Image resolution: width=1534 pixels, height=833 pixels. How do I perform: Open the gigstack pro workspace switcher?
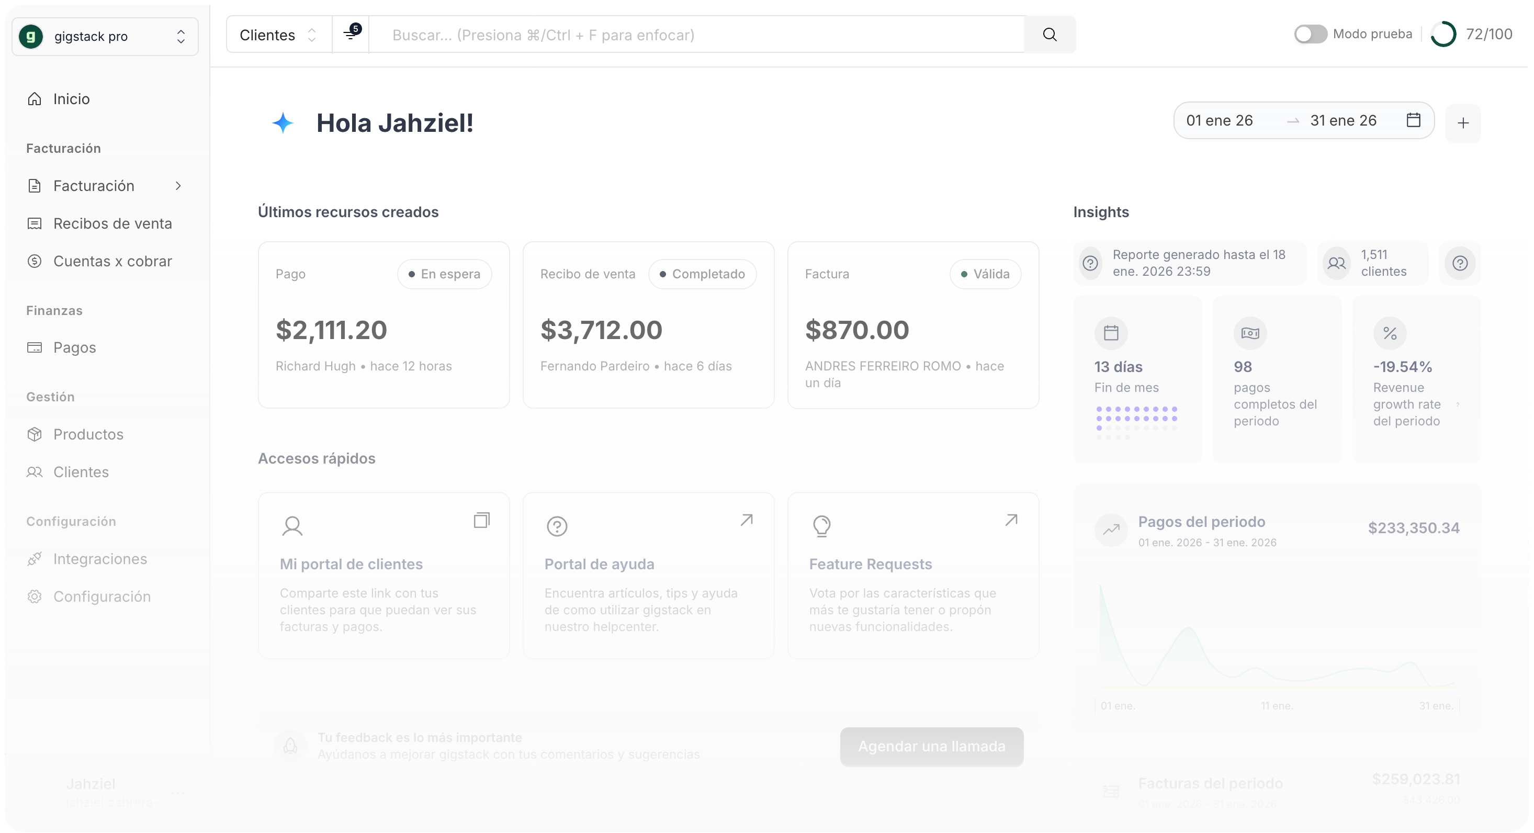pyautogui.click(x=105, y=36)
